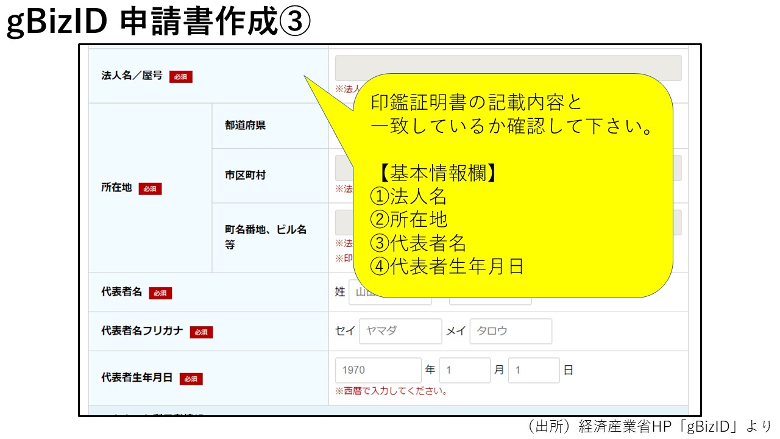
Task: Click the 必須 badge next to 代表者名
Action: tap(160, 293)
